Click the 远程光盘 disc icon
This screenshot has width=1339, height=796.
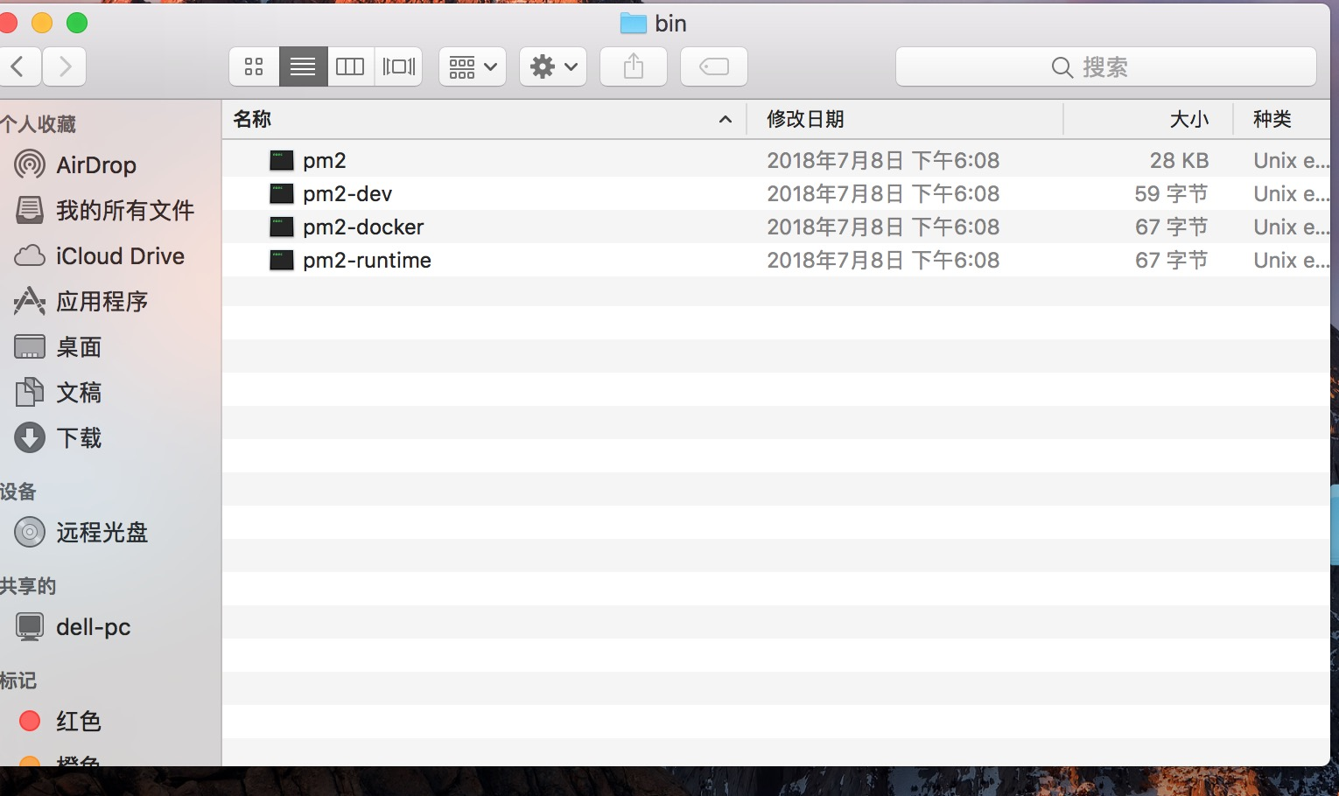click(29, 532)
